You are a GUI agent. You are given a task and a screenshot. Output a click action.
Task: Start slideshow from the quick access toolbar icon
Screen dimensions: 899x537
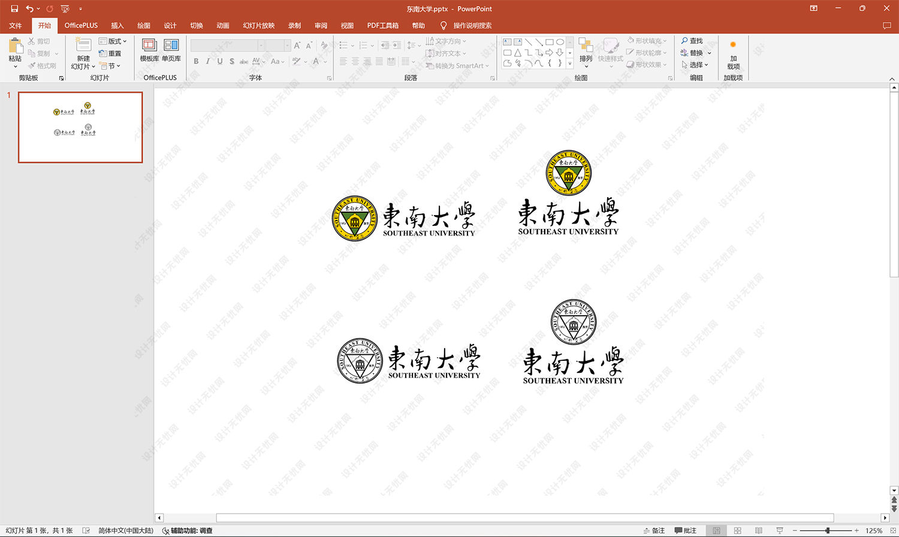click(x=65, y=8)
